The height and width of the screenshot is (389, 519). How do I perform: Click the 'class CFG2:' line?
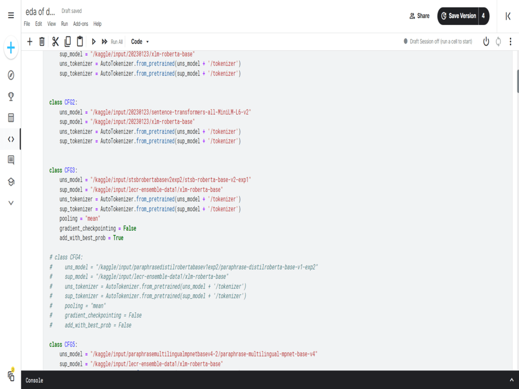[x=63, y=103]
